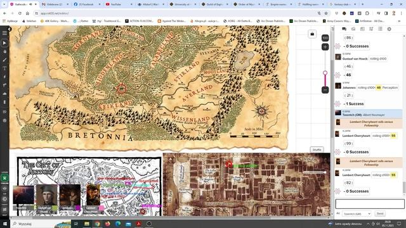The image size is (406, 228).
Task: Select the red circle token on Empire map
Action: [x=121, y=89]
